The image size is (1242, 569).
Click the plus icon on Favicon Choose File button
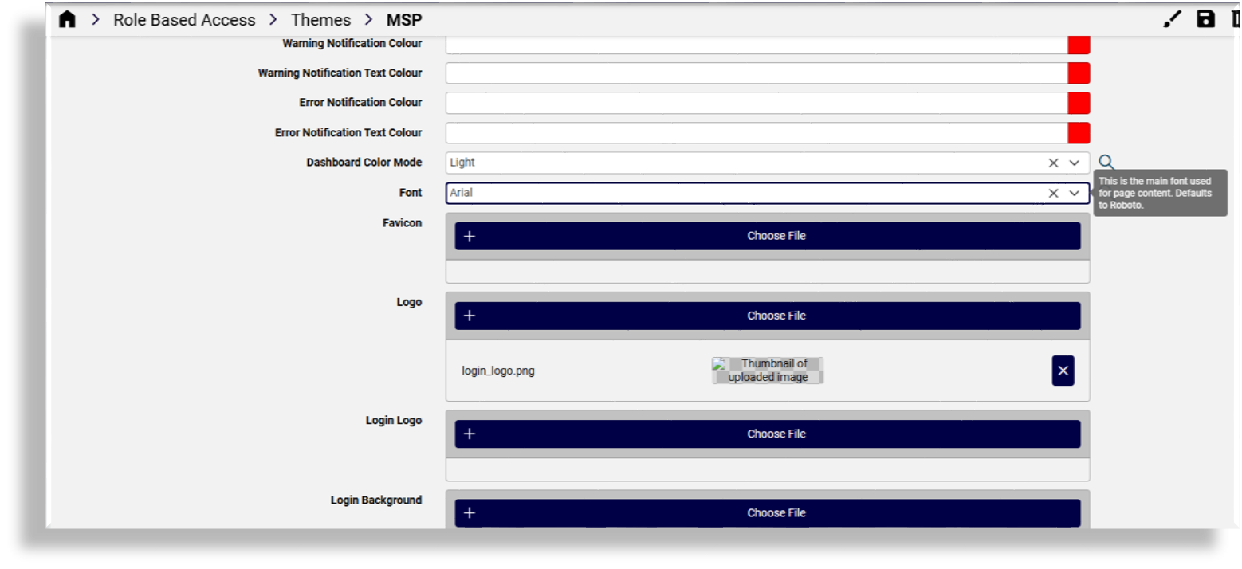pyautogui.click(x=470, y=235)
